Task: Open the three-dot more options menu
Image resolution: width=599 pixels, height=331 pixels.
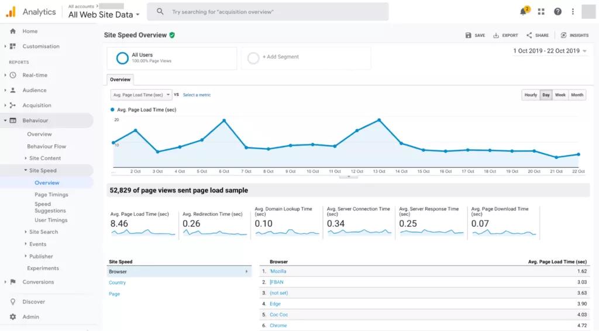Action: [573, 12]
